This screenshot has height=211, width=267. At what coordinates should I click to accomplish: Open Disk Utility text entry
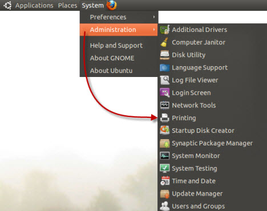tap(189, 55)
